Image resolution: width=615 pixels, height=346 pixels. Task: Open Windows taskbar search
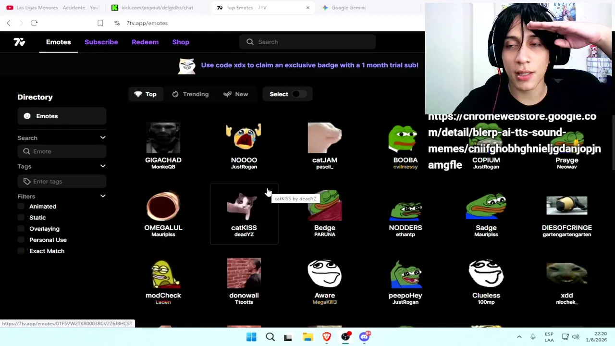coord(270,337)
